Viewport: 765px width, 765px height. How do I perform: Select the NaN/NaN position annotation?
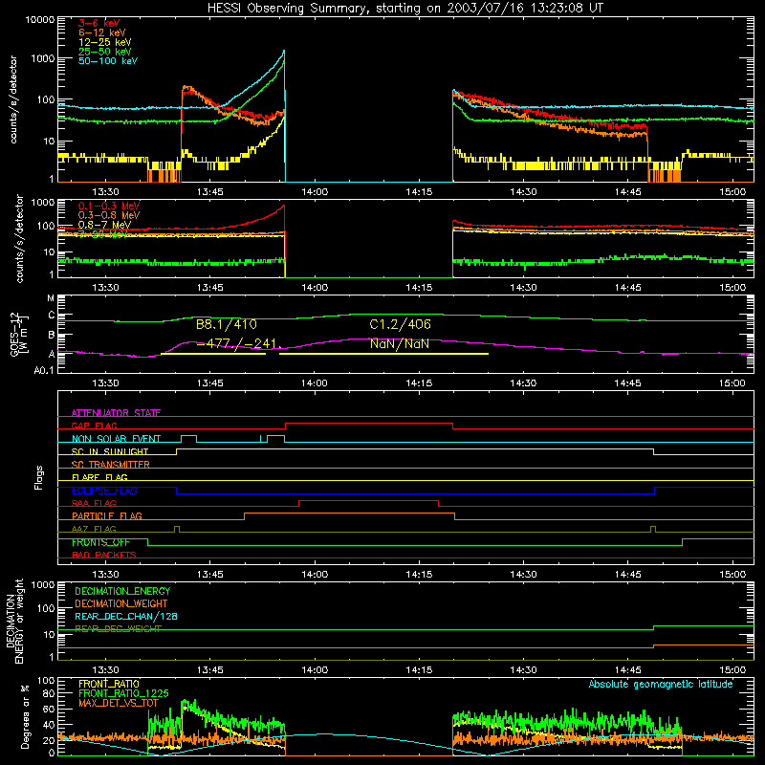point(400,344)
